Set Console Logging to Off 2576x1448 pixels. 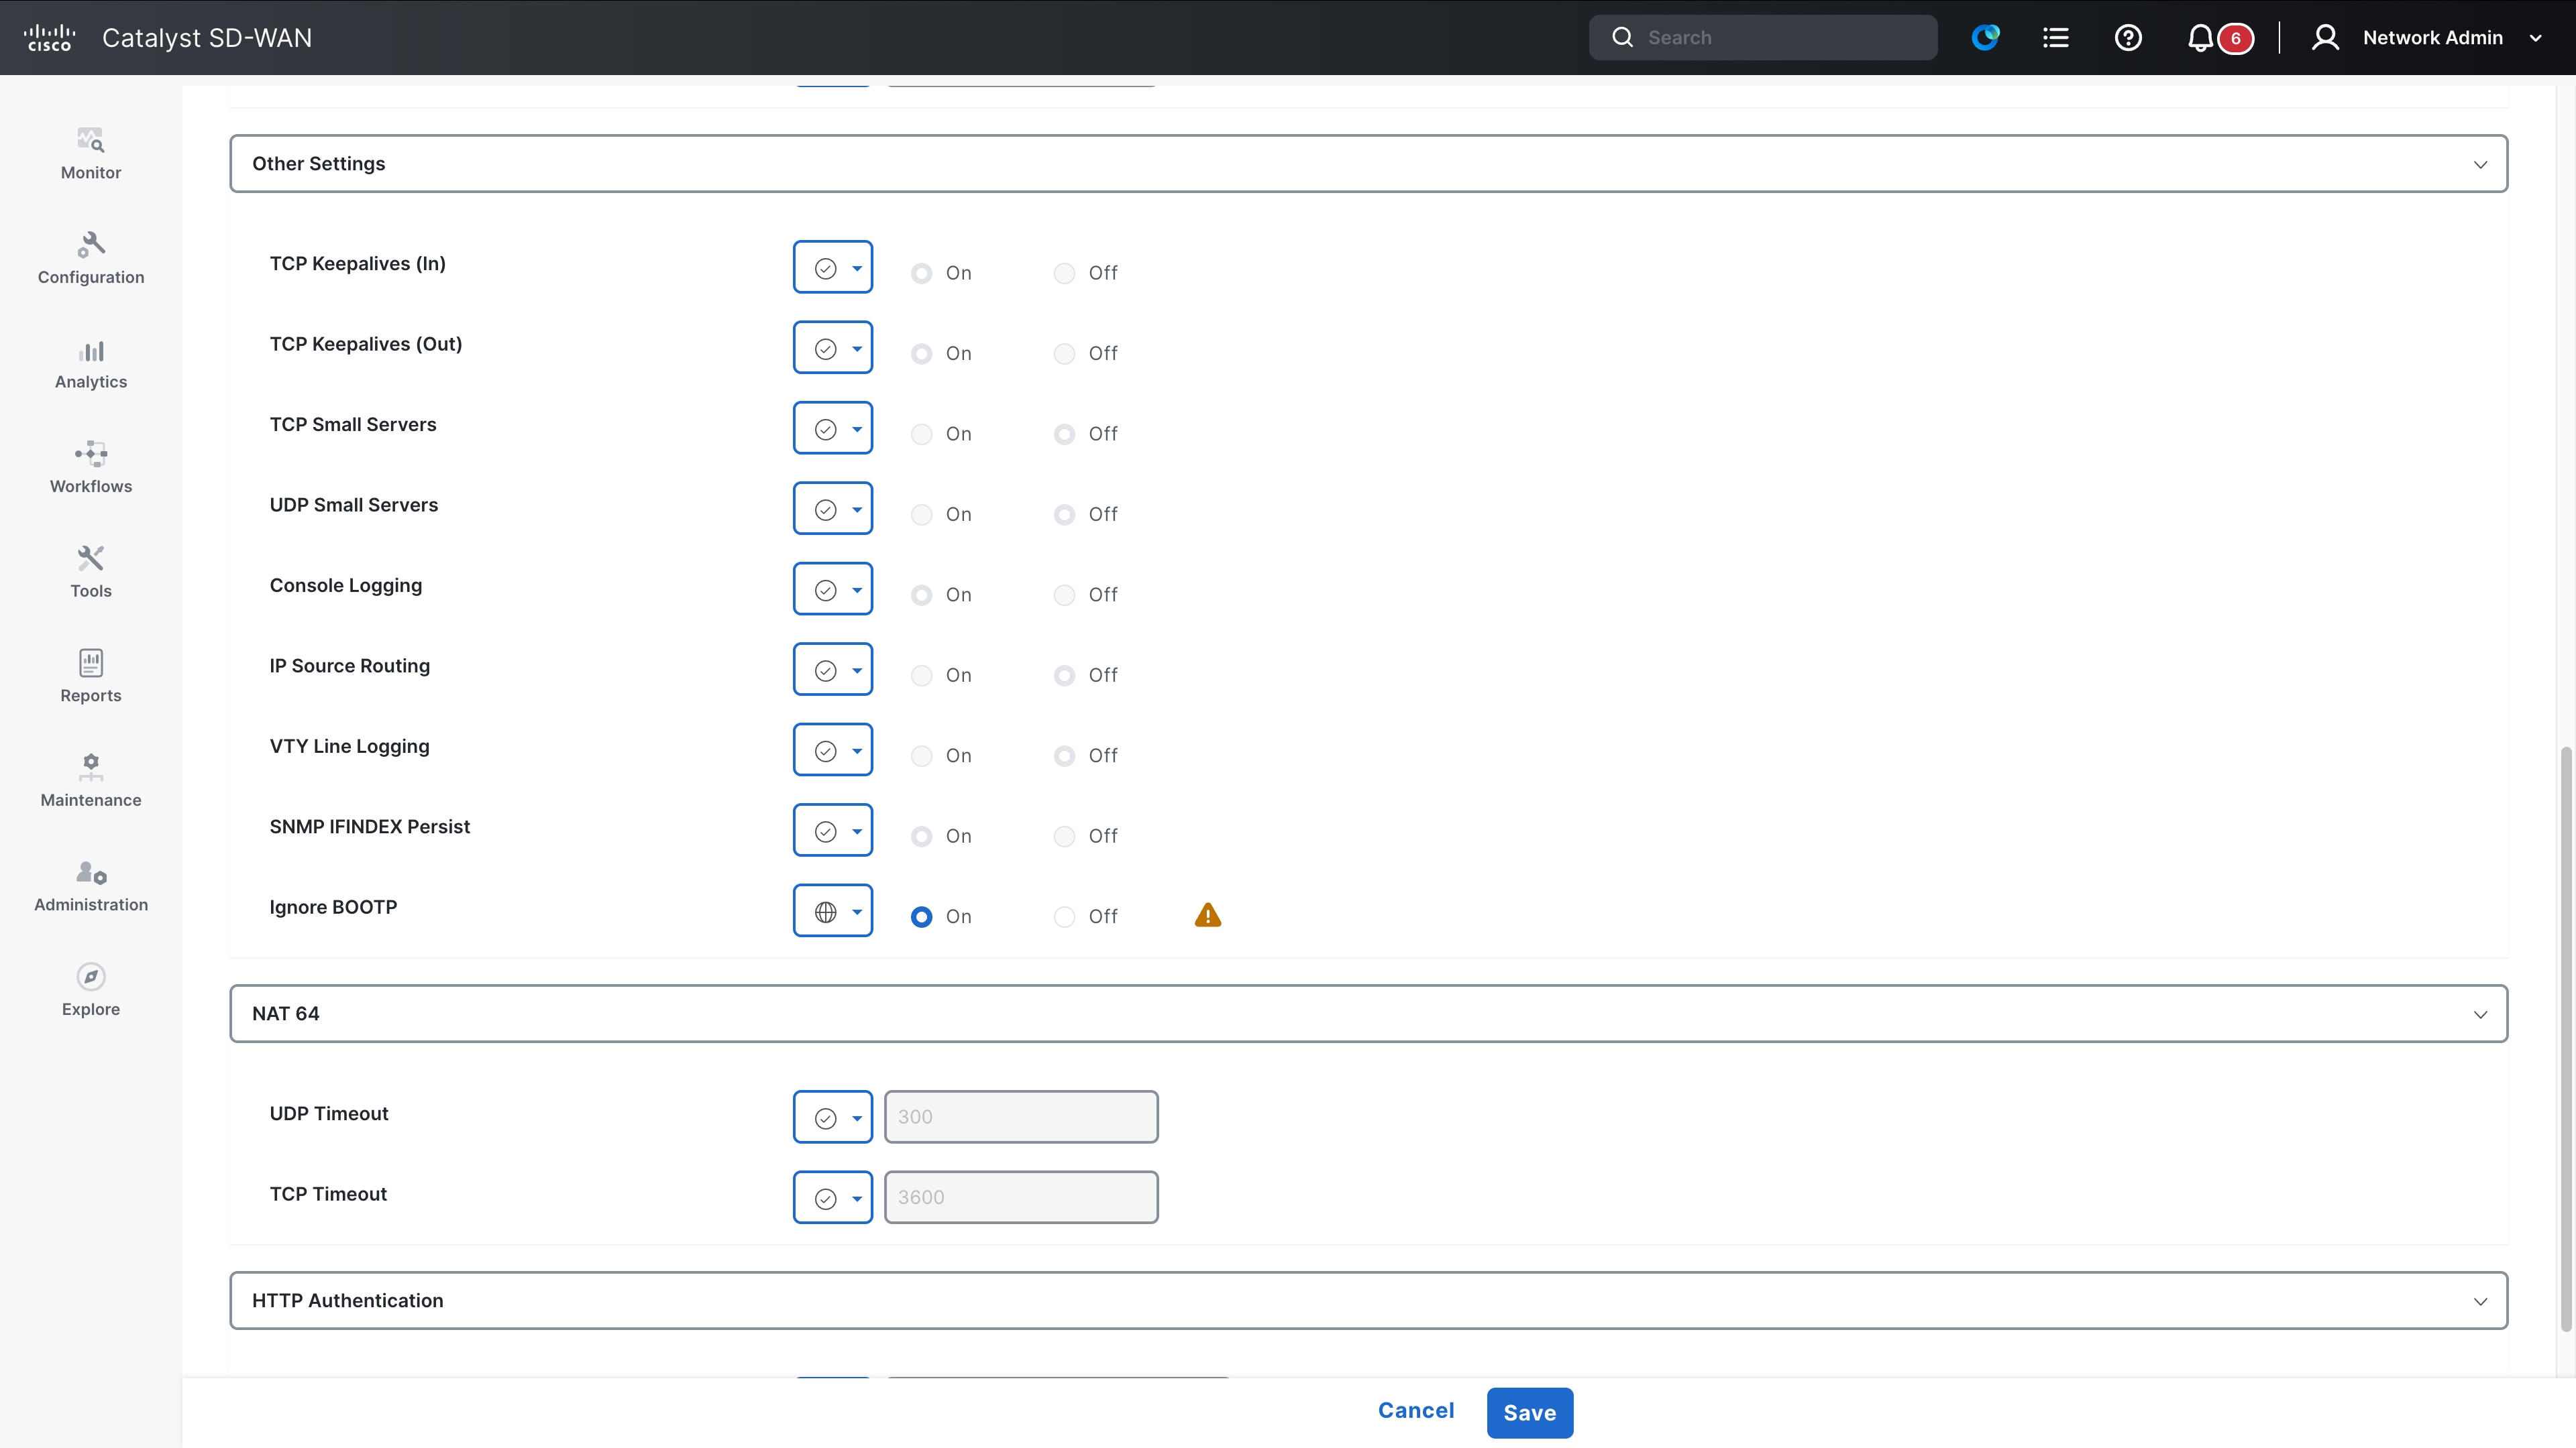(x=1064, y=595)
